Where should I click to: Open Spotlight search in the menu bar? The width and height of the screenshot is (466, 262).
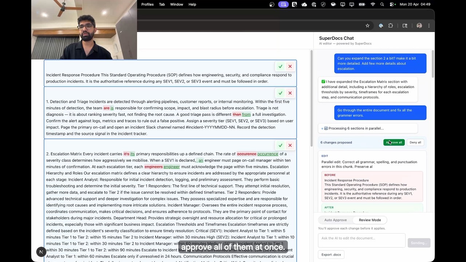point(382,4)
